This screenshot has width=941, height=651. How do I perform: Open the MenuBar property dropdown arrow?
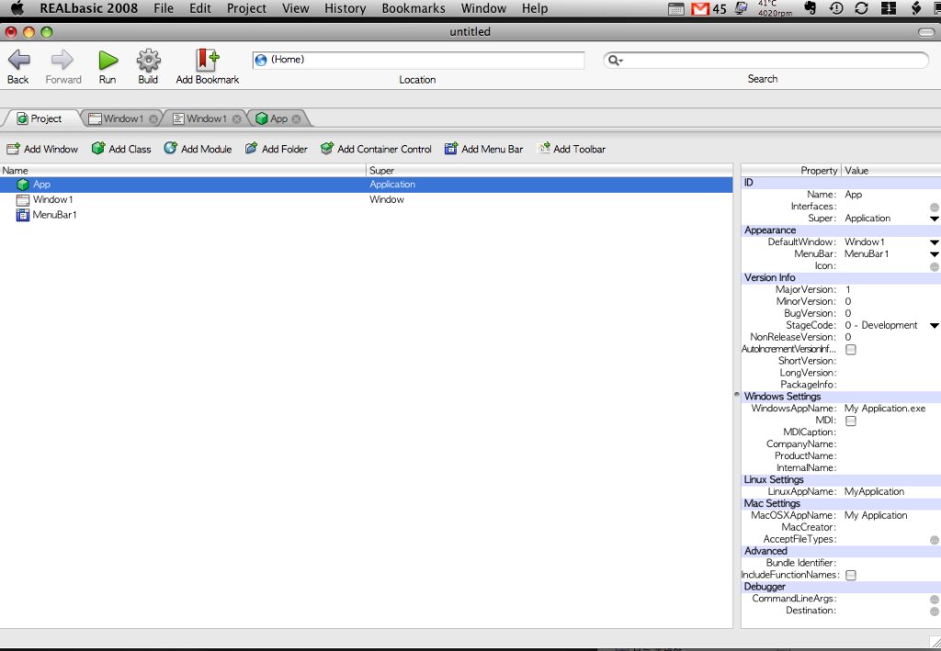click(935, 254)
